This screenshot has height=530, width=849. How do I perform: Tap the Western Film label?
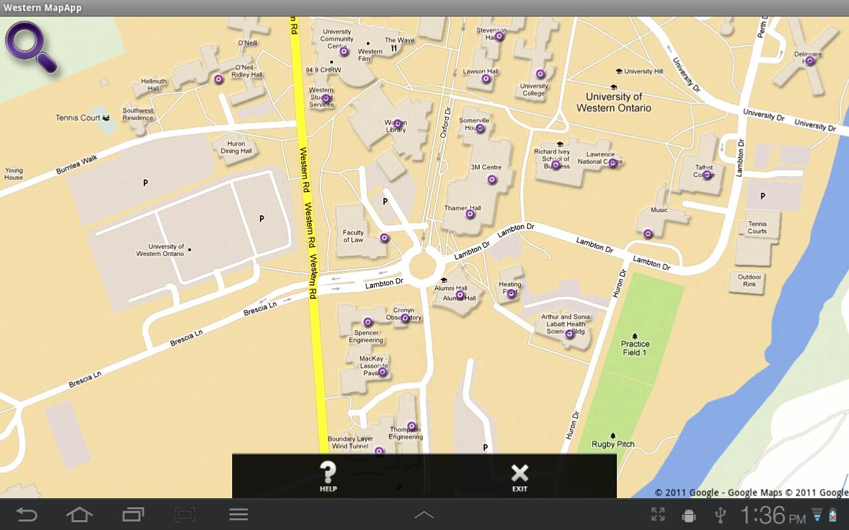tap(370, 55)
